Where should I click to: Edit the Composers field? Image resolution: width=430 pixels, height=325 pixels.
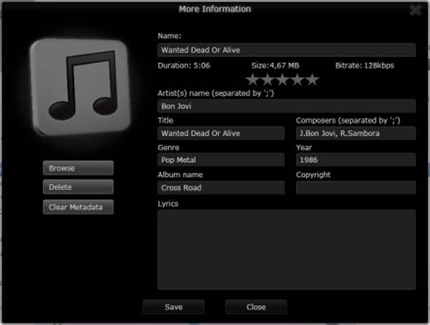click(x=355, y=133)
